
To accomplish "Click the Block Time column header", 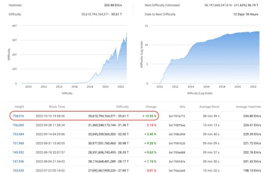I will click(x=57, y=106).
